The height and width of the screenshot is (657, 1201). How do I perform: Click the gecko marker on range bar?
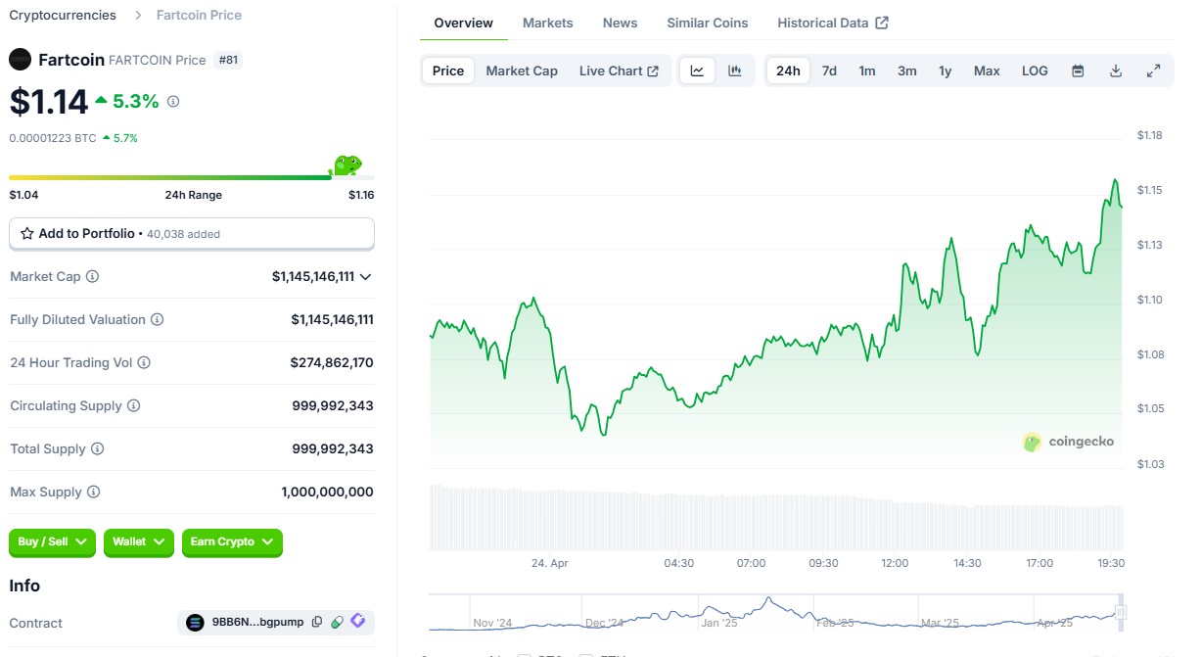[x=346, y=165]
